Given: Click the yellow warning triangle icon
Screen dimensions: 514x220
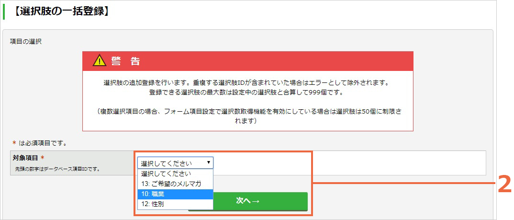Looking at the screenshot, I should 100,61.
